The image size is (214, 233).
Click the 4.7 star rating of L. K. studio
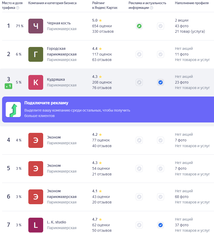(97, 219)
